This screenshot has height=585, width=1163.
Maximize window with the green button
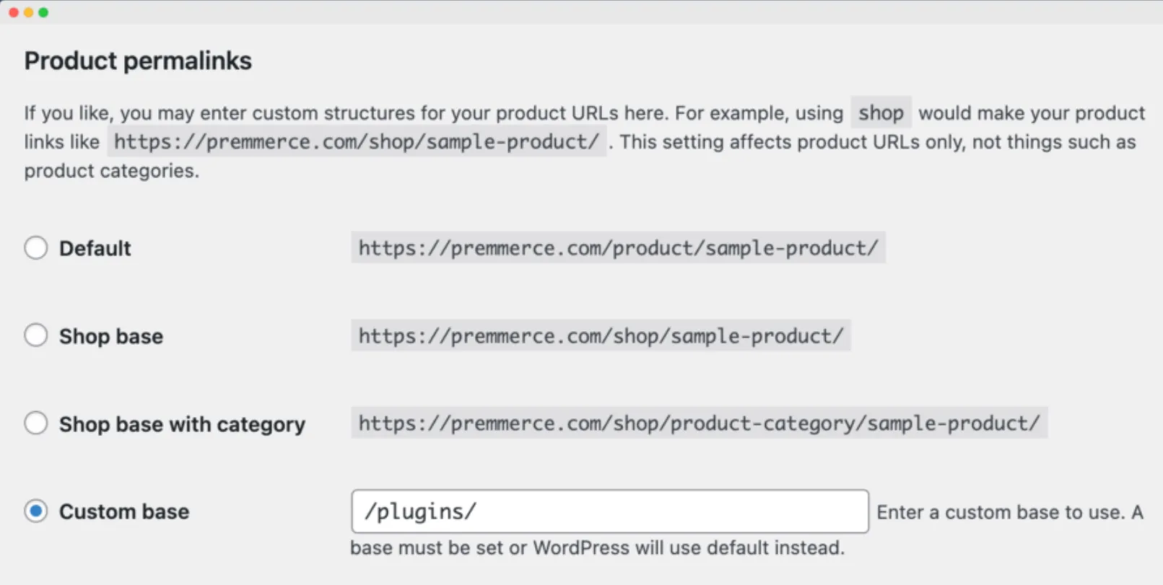click(43, 12)
